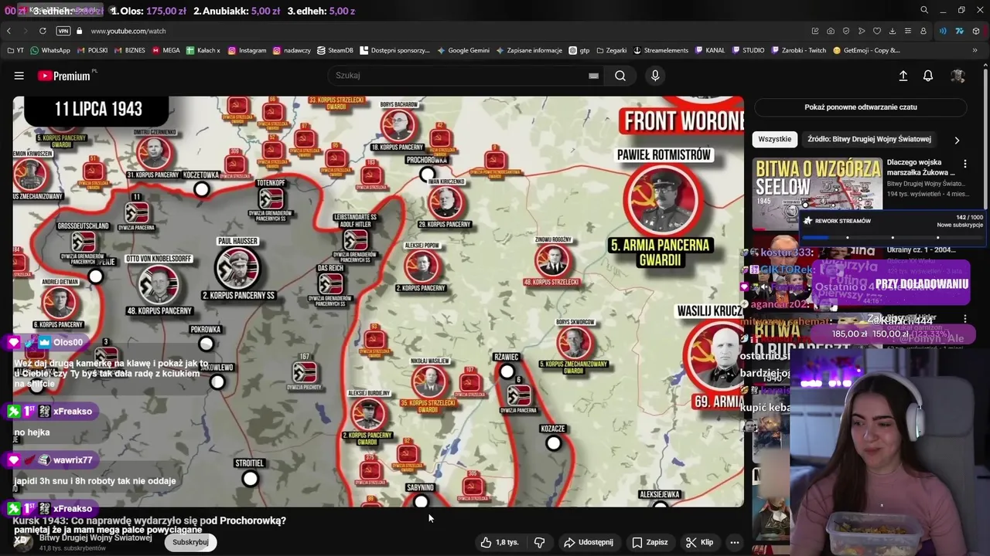This screenshot has width=990, height=556.
Task: Open the WhatsApp bookmark
Action: (49, 50)
